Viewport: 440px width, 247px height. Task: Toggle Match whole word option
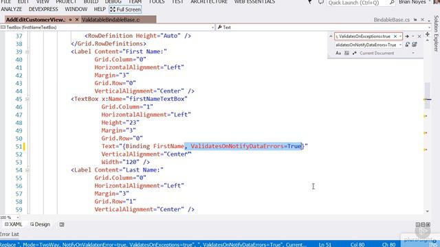point(346,53)
